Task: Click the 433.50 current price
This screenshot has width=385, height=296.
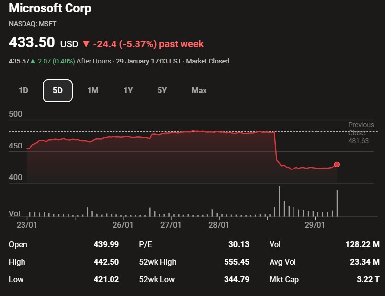Action: point(32,43)
